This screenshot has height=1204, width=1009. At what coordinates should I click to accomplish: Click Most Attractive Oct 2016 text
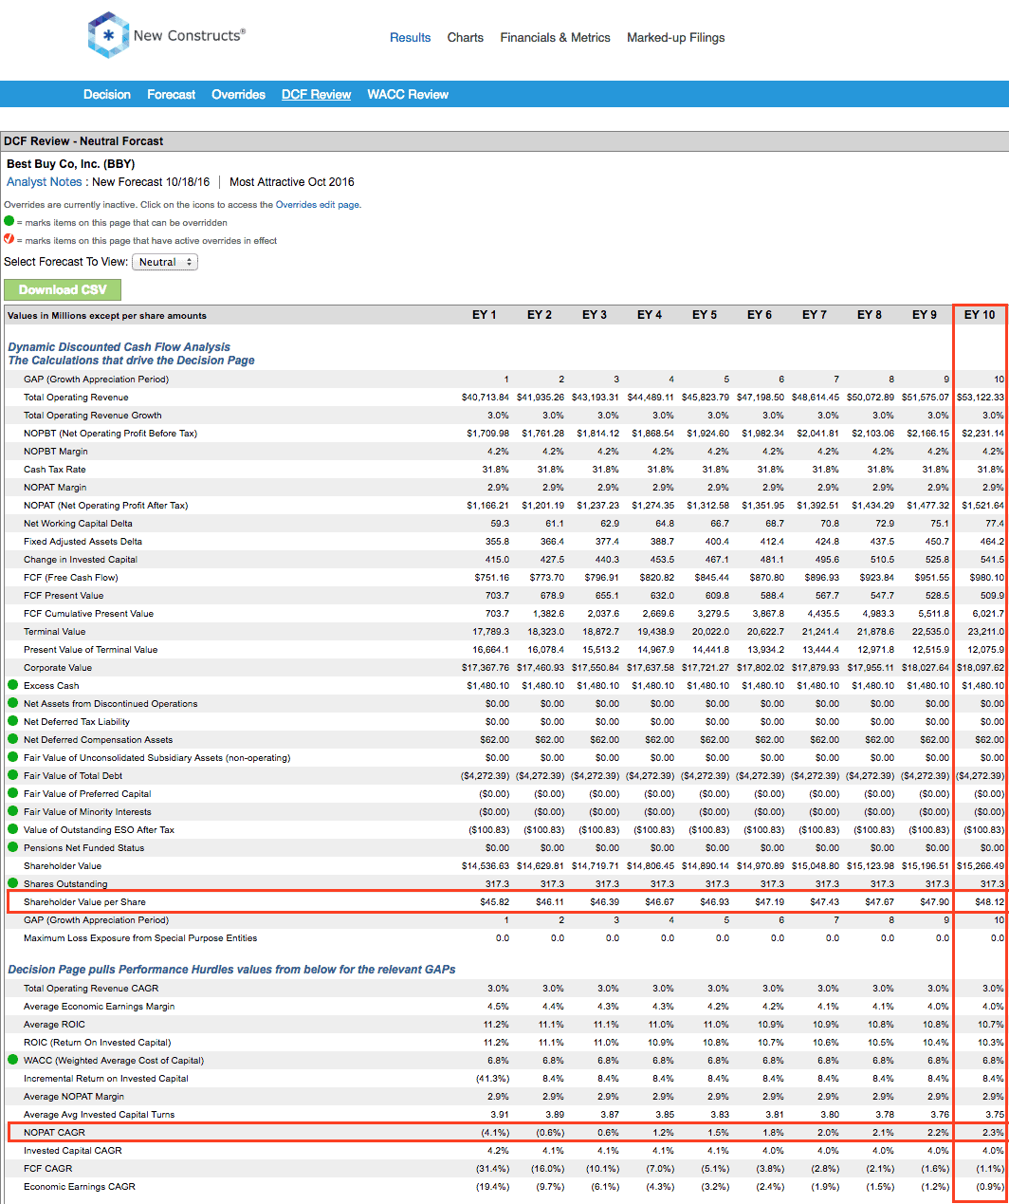click(x=292, y=182)
